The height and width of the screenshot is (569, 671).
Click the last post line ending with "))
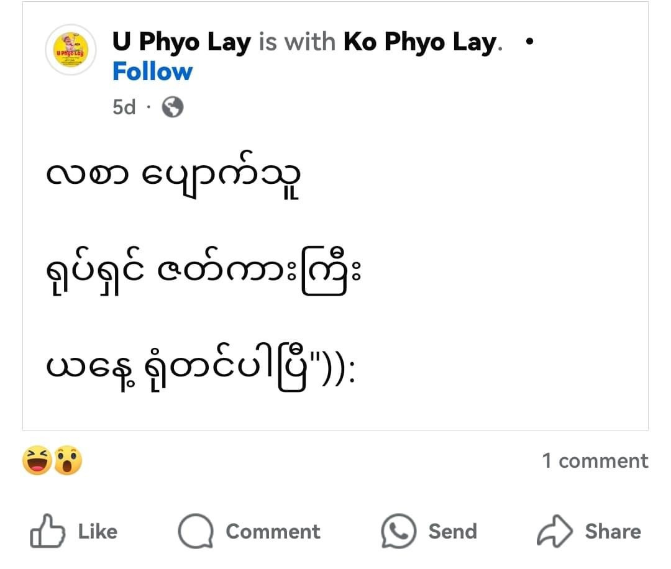coord(201,371)
